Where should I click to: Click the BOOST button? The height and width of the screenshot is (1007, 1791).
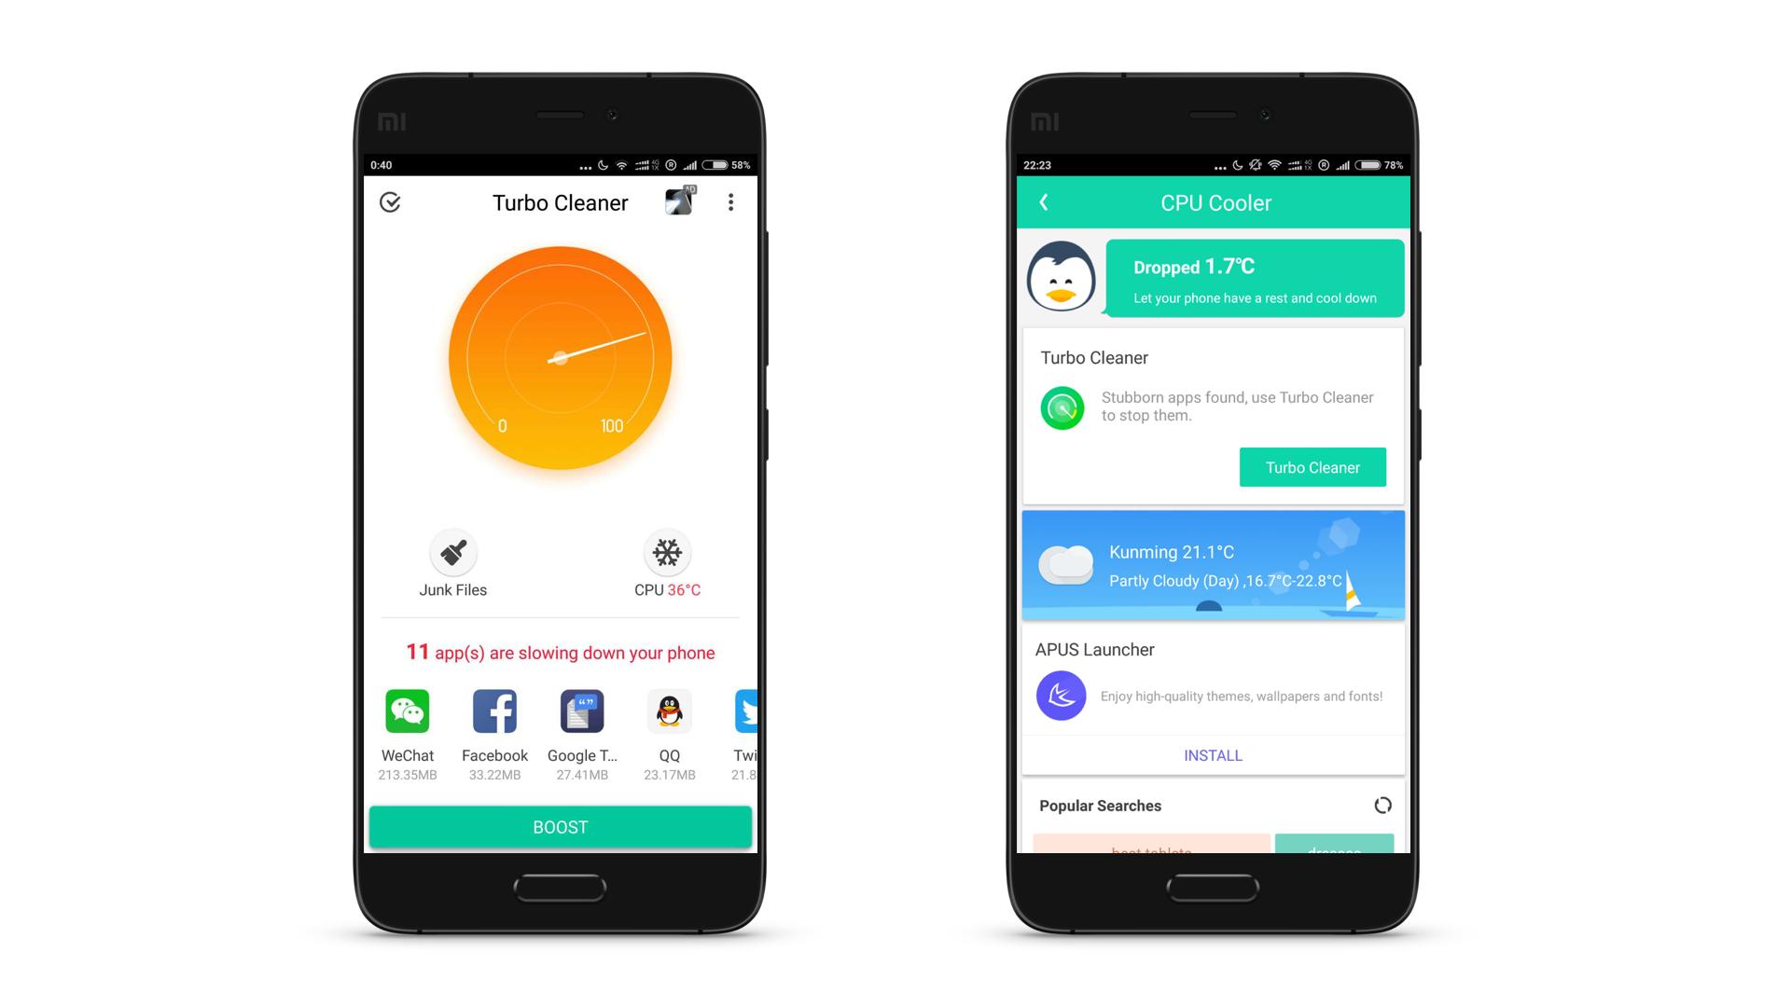tap(560, 826)
